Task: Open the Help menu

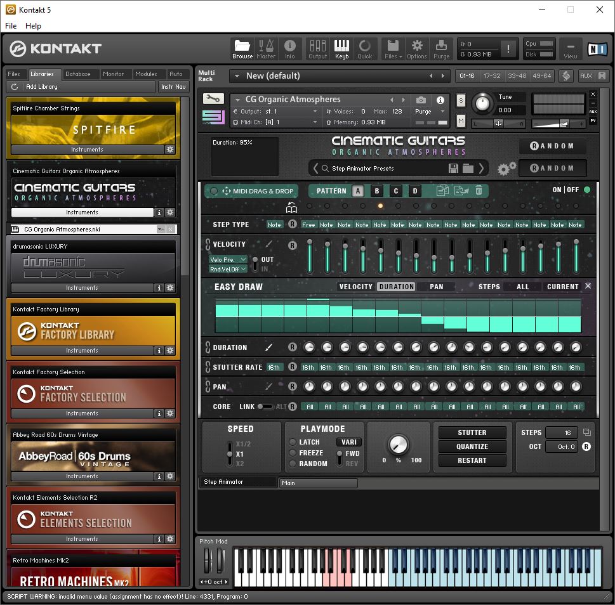Action: point(33,26)
